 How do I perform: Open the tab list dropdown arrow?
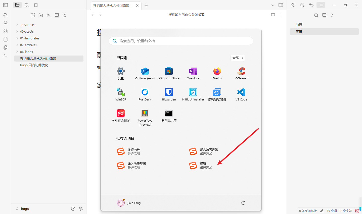tap(273, 5)
